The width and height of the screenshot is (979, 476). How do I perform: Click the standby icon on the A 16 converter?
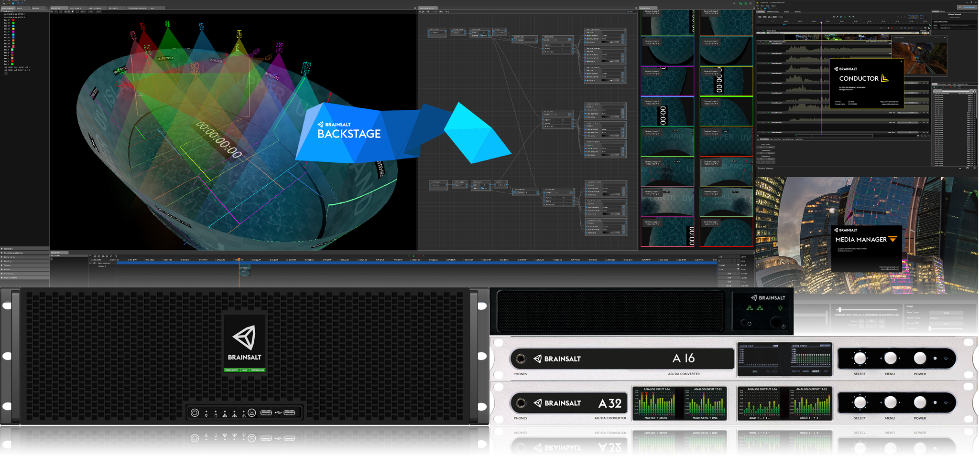pyautogui.click(x=946, y=358)
